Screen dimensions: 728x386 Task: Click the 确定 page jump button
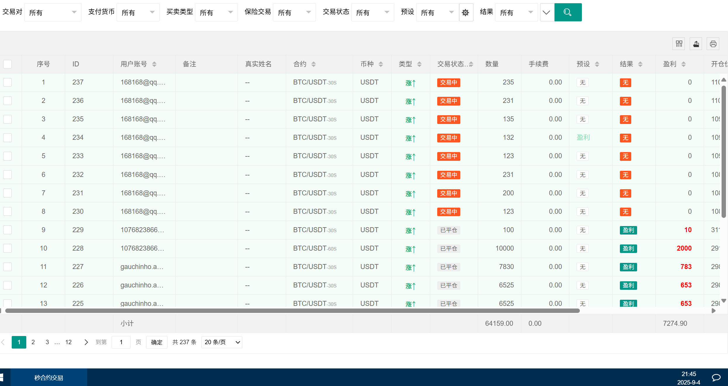tap(157, 342)
